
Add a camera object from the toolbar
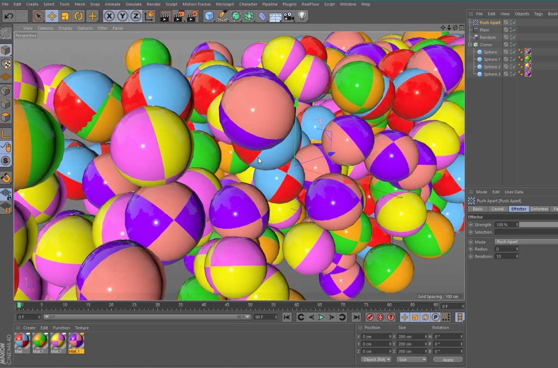click(x=288, y=16)
